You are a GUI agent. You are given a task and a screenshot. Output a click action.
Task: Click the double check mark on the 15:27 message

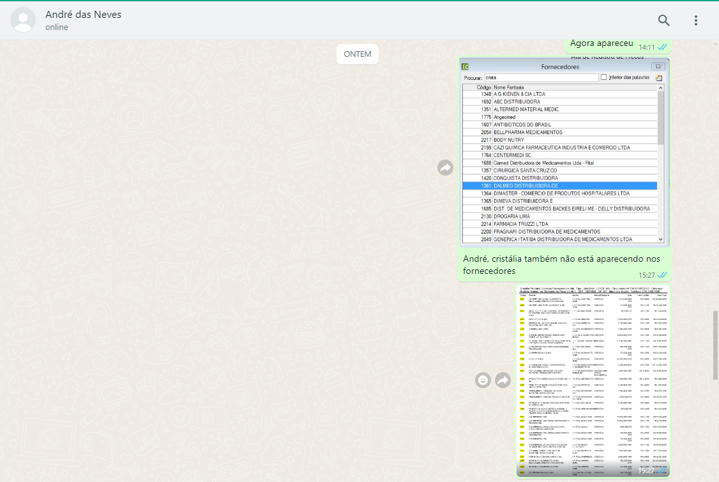[x=662, y=275]
